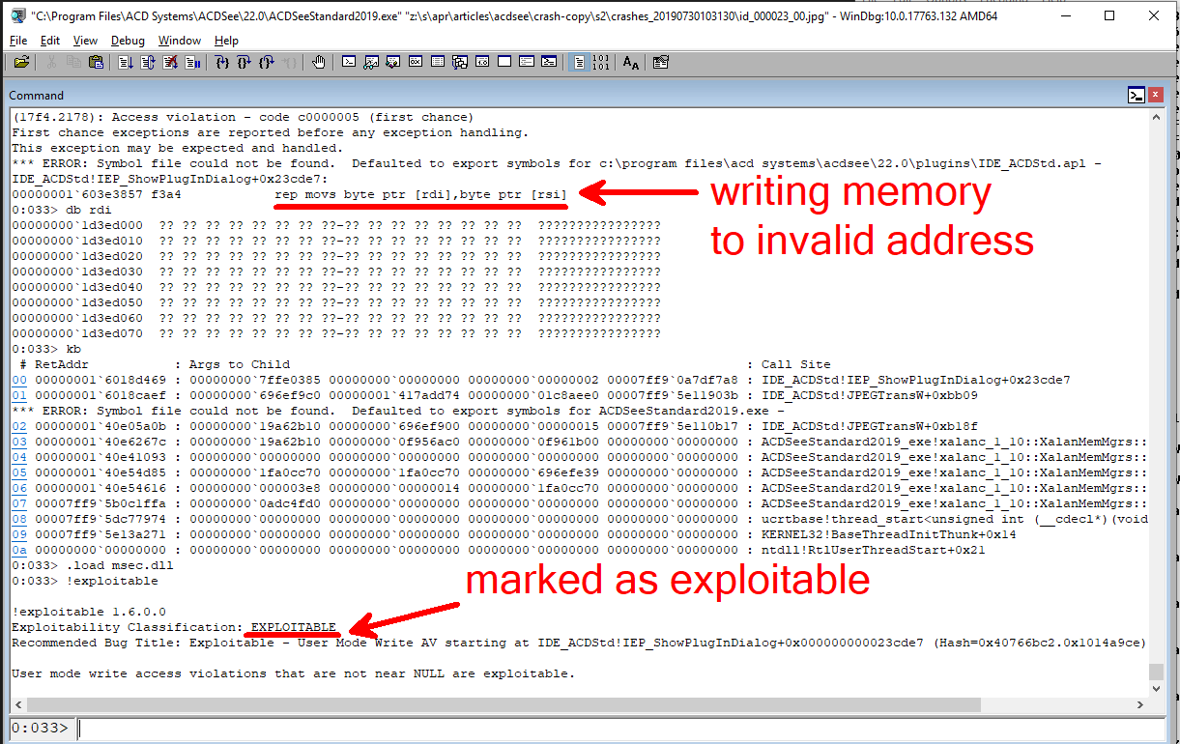The width and height of the screenshot is (1180, 744).
Task: Click stack frame link 03
Action: click(19, 443)
